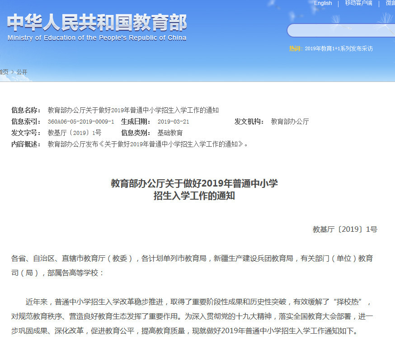The image size is (395, 345).
Task: Click the line 司（局），部属各高等学校：
Action: [x=57, y=273]
